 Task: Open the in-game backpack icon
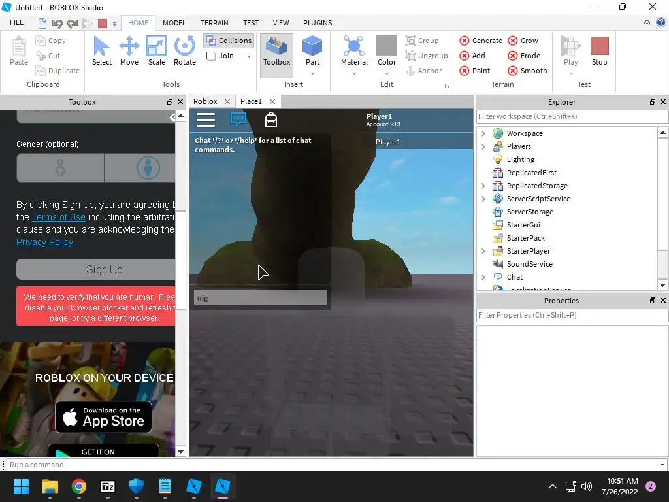pyautogui.click(x=271, y=120)
